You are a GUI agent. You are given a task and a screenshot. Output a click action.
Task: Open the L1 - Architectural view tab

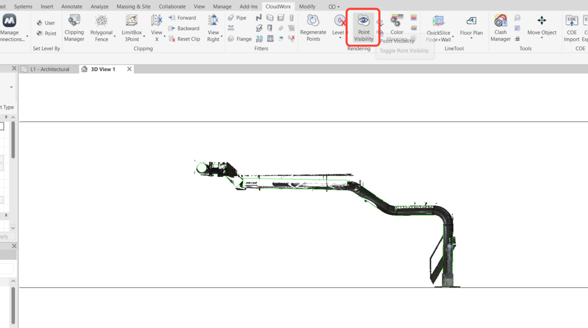pos(49,69)
